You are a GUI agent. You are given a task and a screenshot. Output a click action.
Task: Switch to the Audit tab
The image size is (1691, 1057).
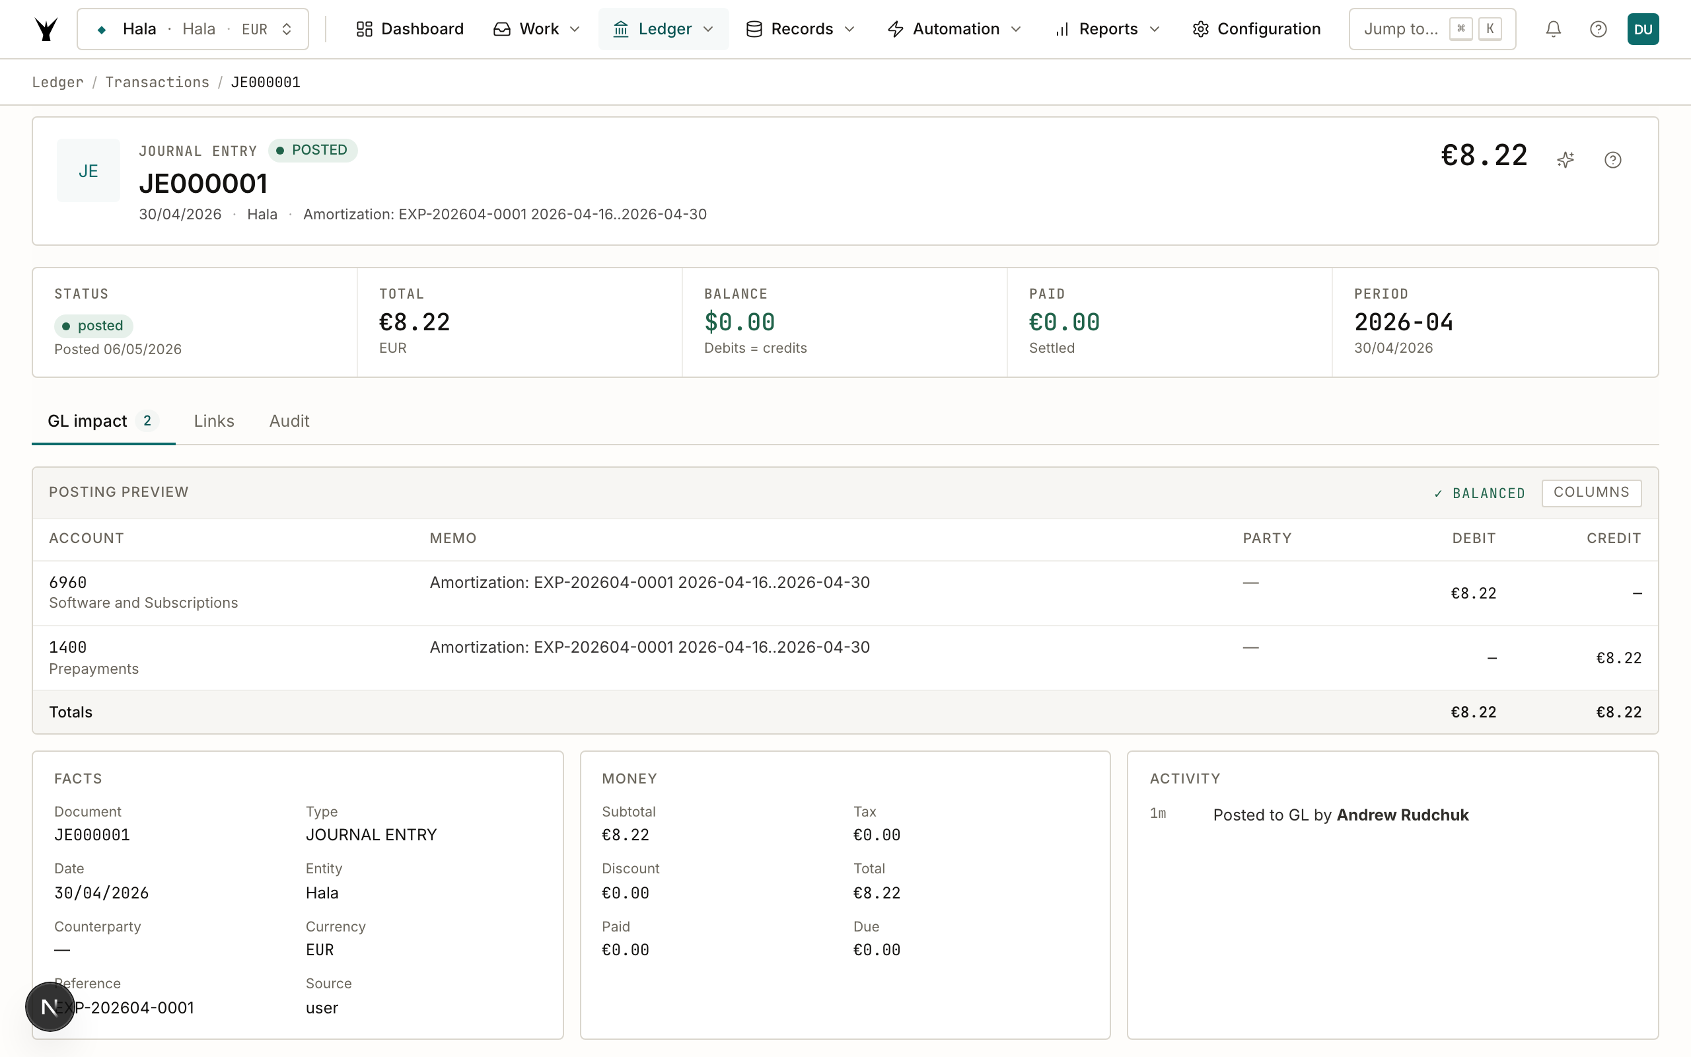click(x=289, y=421)
